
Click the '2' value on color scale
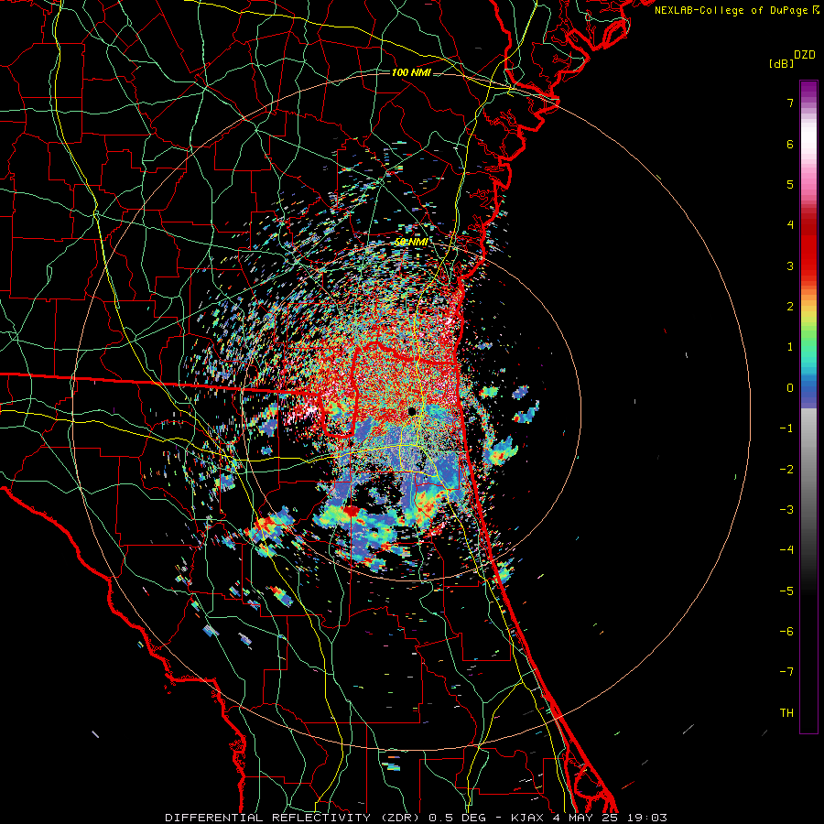790,307
